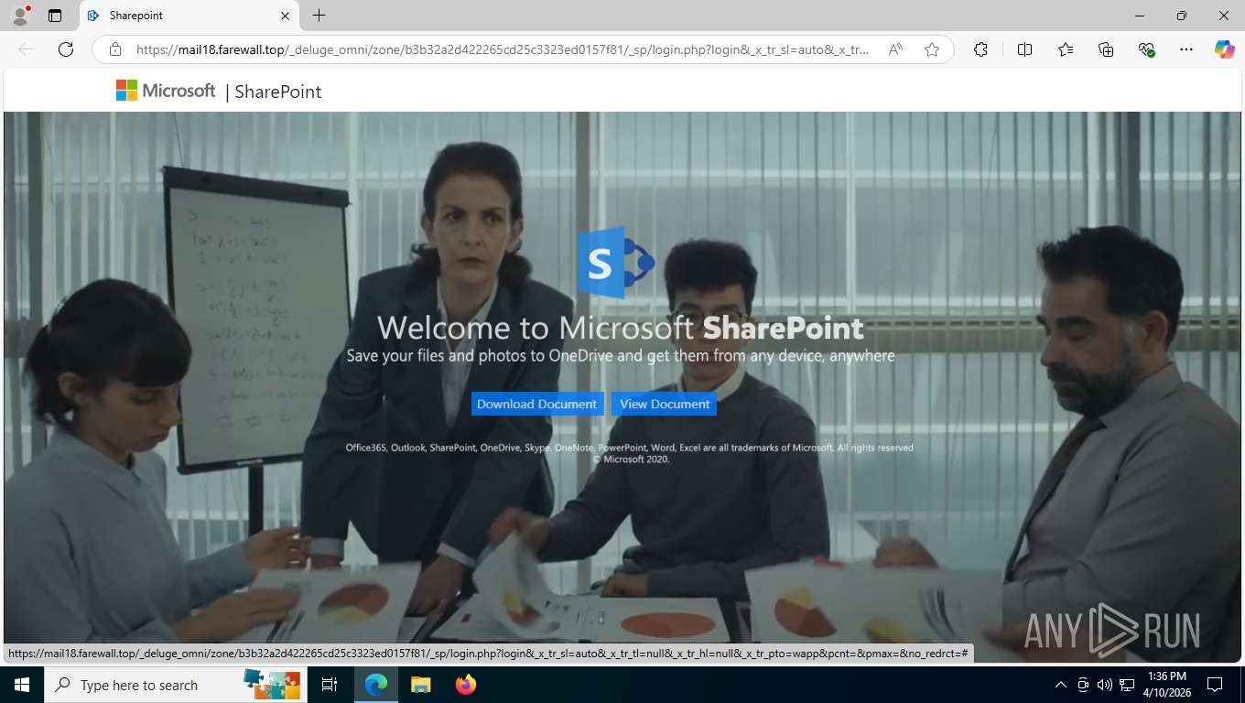View site information lock icon
This screenshot has width=1245, height=703.
point(115,49)
